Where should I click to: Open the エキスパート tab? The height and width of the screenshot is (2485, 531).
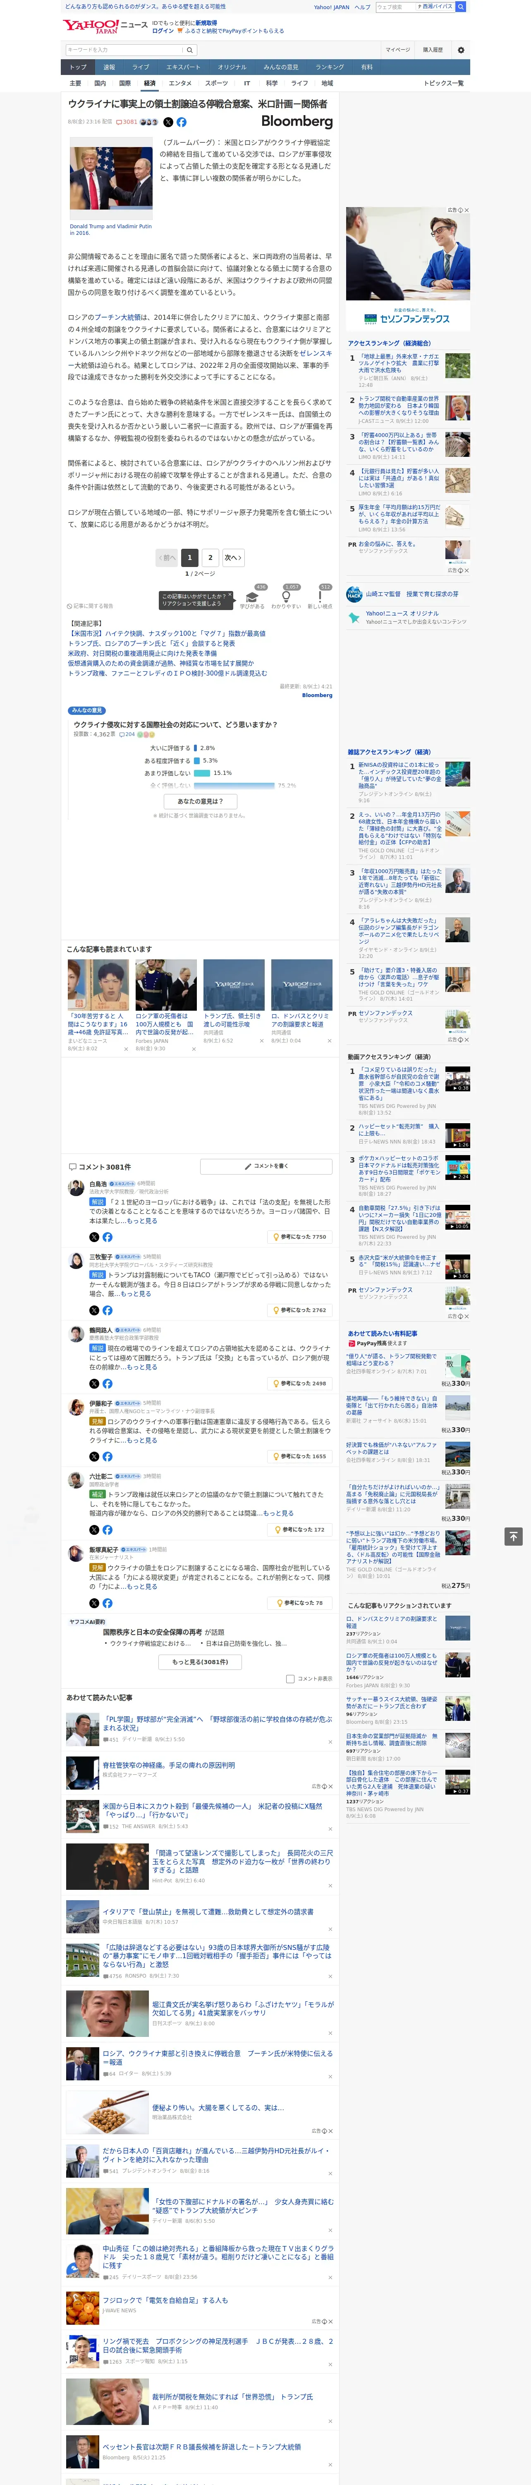coord(183,68)
